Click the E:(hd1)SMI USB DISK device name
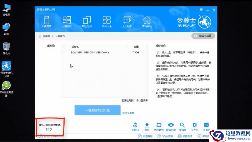The image size is (252, 142). [x=90, y=52]
